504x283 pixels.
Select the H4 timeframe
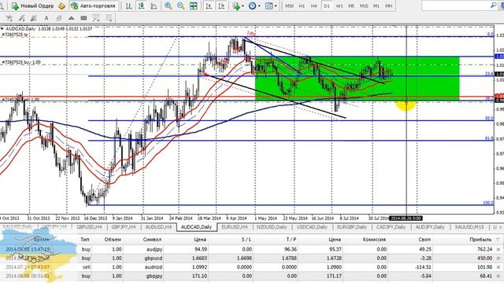[x=314, y=6]
